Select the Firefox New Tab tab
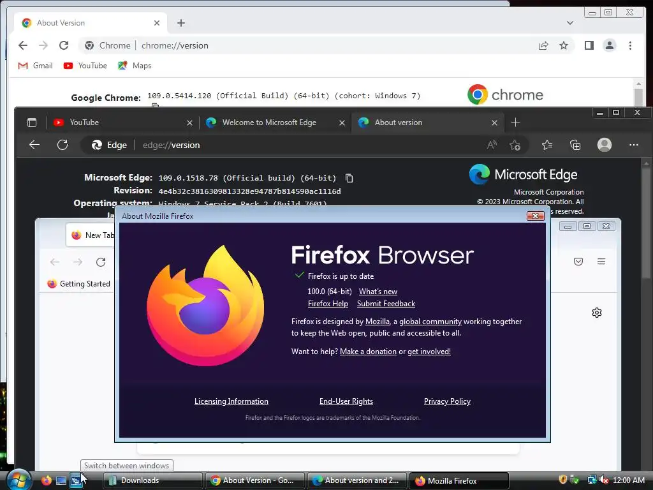Viewport: 653px width, 490px height. coord(91,235)
